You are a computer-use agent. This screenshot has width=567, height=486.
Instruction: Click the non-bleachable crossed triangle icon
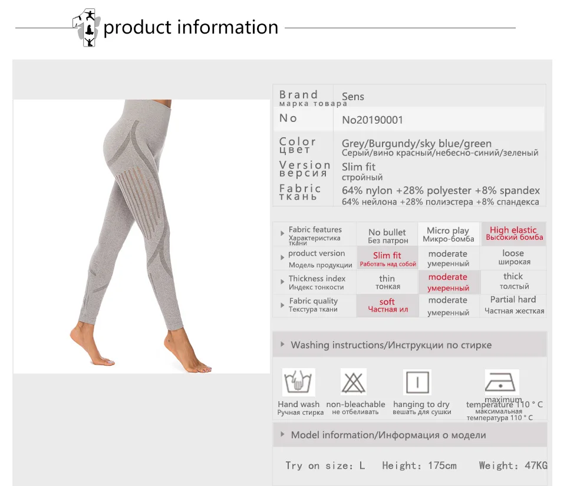pyautogui.click(x=353, y=382)
